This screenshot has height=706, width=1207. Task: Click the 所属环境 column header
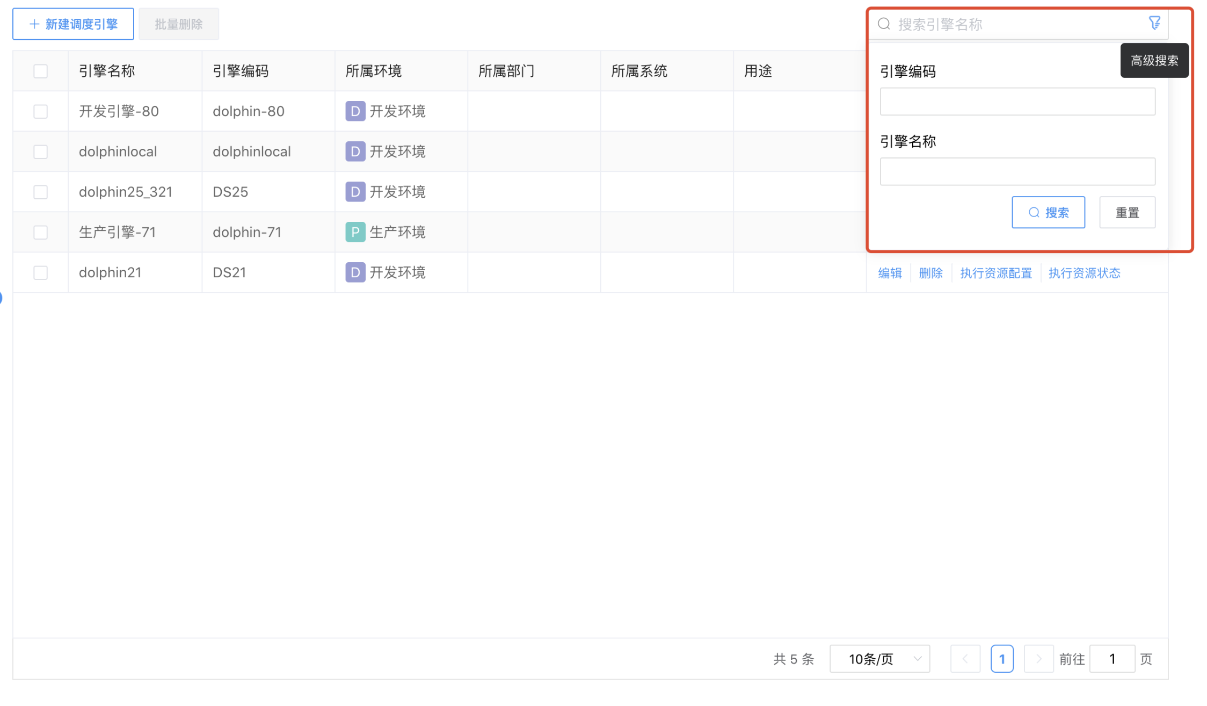373,70
